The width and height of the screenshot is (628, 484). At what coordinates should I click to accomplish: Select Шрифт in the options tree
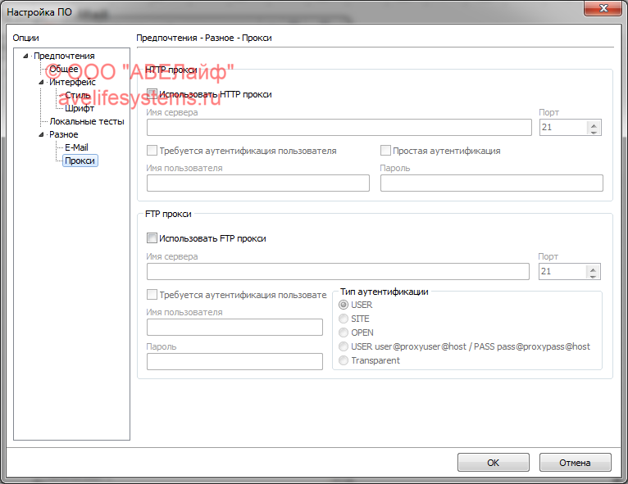tap(80, 108)
